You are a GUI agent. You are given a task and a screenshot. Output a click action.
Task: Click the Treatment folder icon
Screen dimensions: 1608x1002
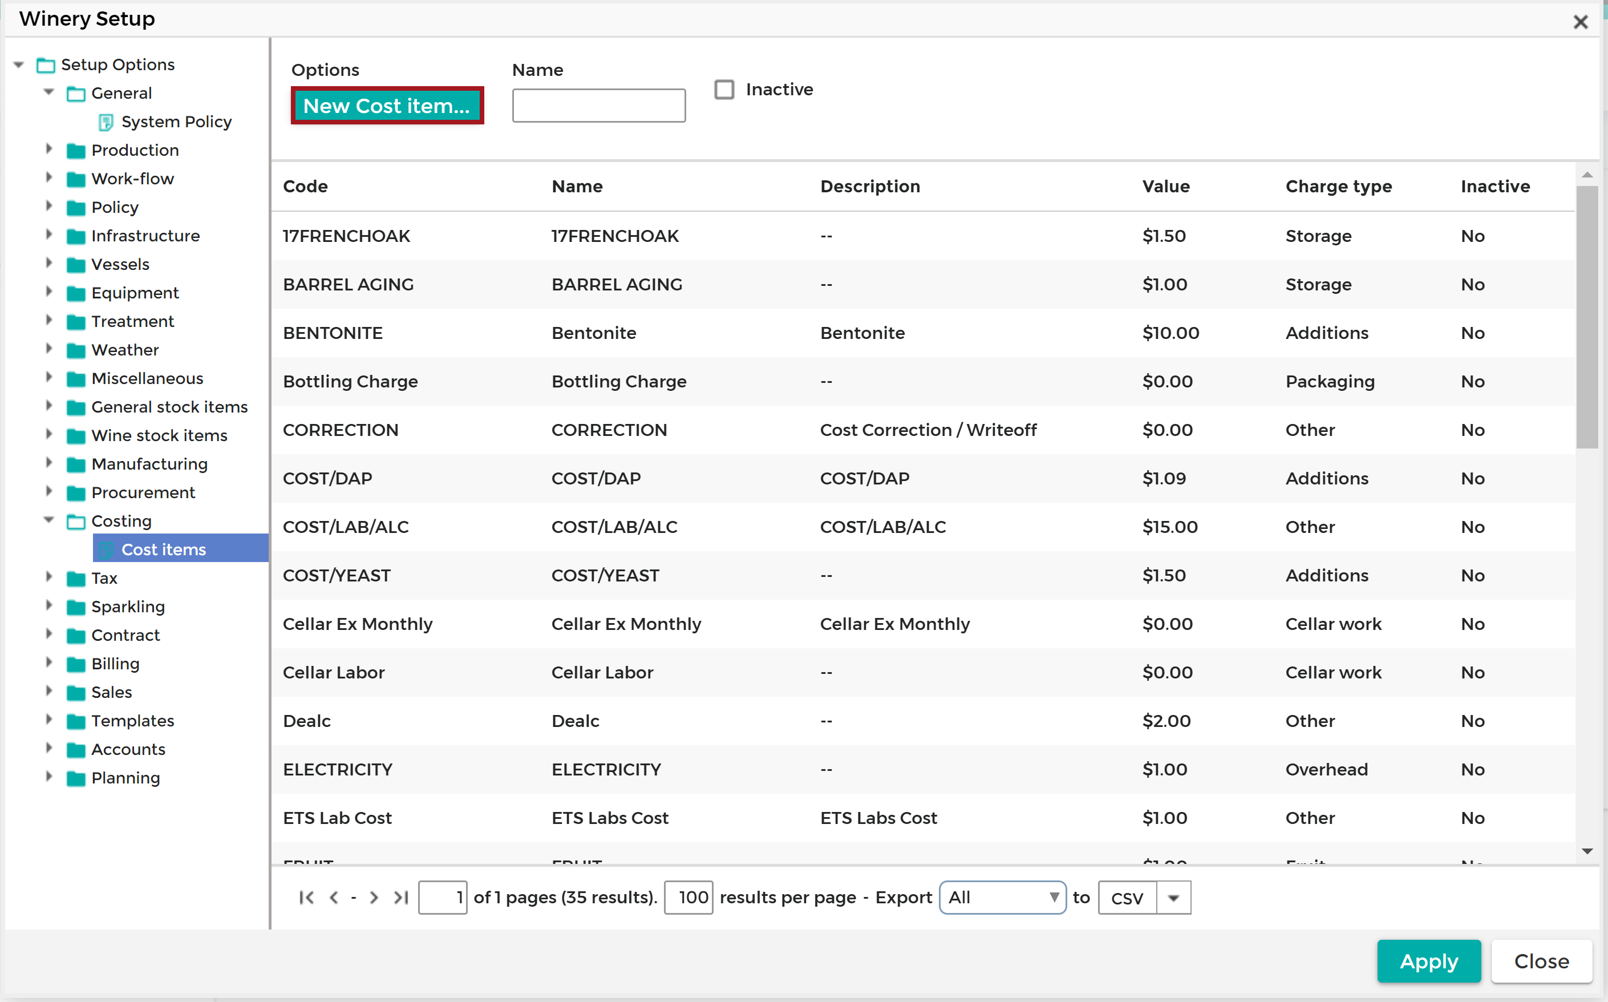point(76,321)
